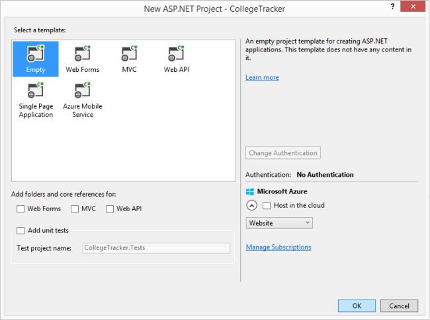Check the Web API references checkbox

[110, 209]
